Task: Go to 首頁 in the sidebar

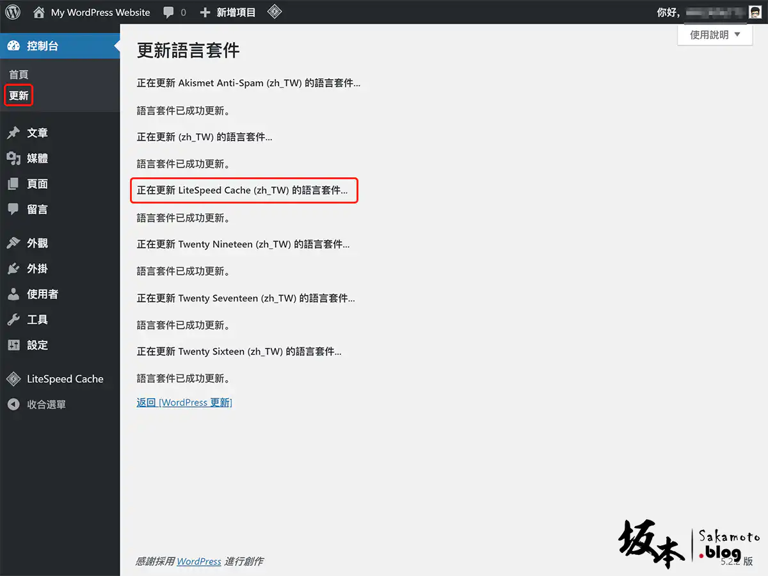Action: pos(19,75)
